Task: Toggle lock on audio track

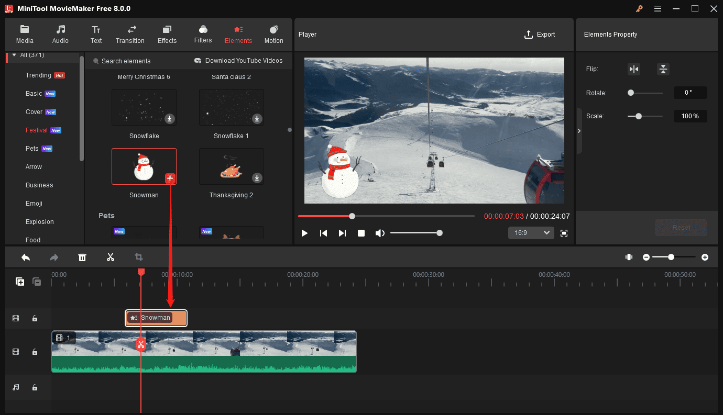Action: [35, 387]
